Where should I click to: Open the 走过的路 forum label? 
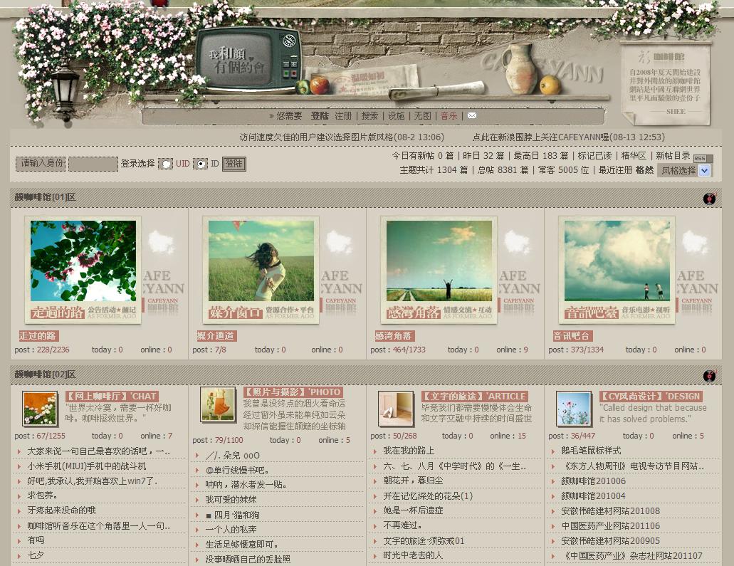coord(38,335)
